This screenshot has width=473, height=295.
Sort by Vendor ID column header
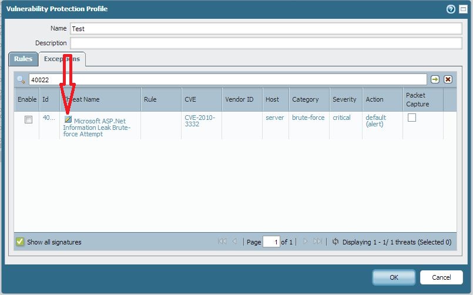click(x=242, y=99)
